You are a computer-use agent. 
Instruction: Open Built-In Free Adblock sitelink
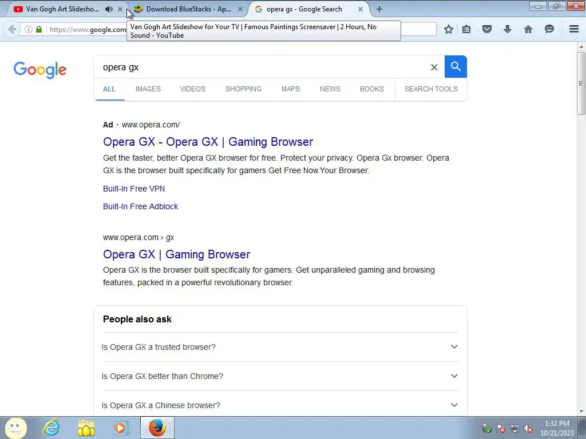coord(141,206)
